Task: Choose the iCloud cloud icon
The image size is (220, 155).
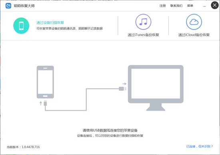Action: tap(194, 22)
